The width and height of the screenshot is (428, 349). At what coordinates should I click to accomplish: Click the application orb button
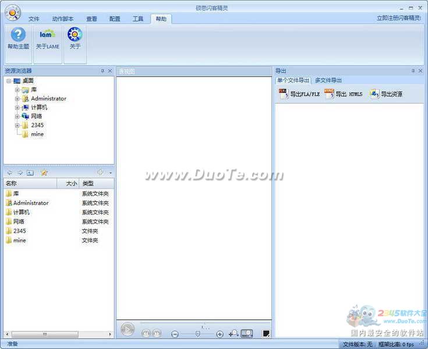13,13
